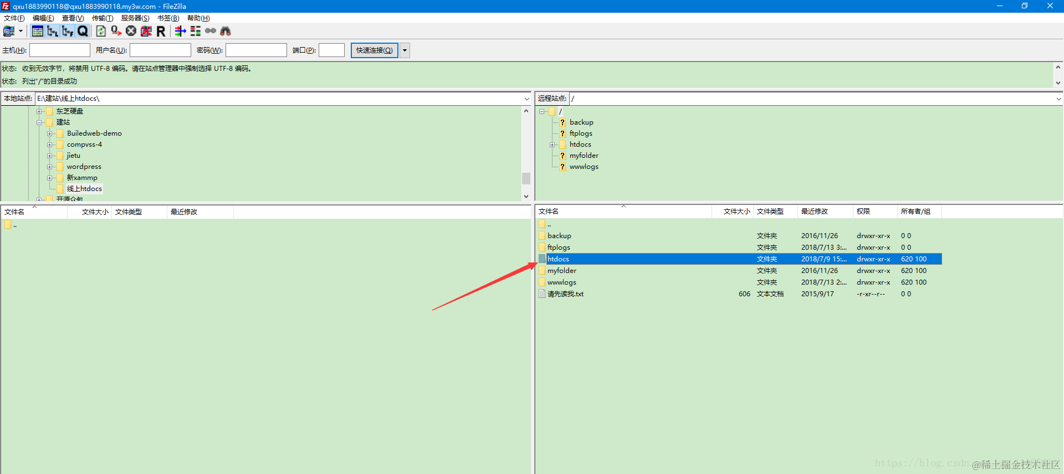1064x474 pixels.
Task: Focus the 密码 password field
Action: 256,50
